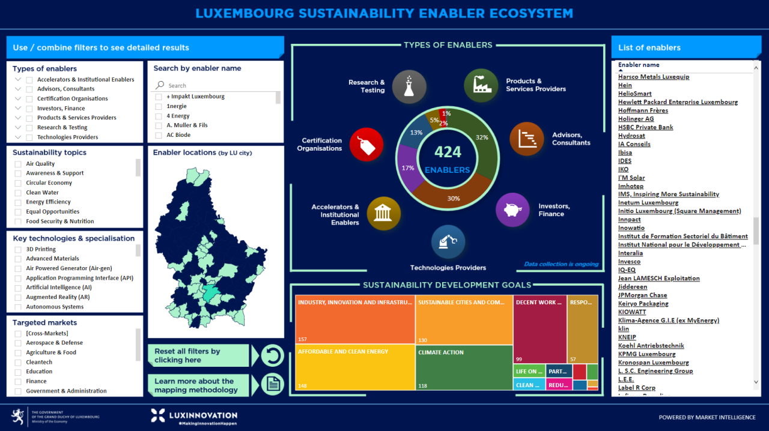Open the Kronospan Luxembourg link

654,363
